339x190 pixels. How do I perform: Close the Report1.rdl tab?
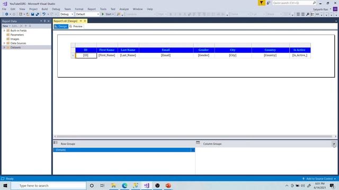pyautogui.click(x=85, y=21)
